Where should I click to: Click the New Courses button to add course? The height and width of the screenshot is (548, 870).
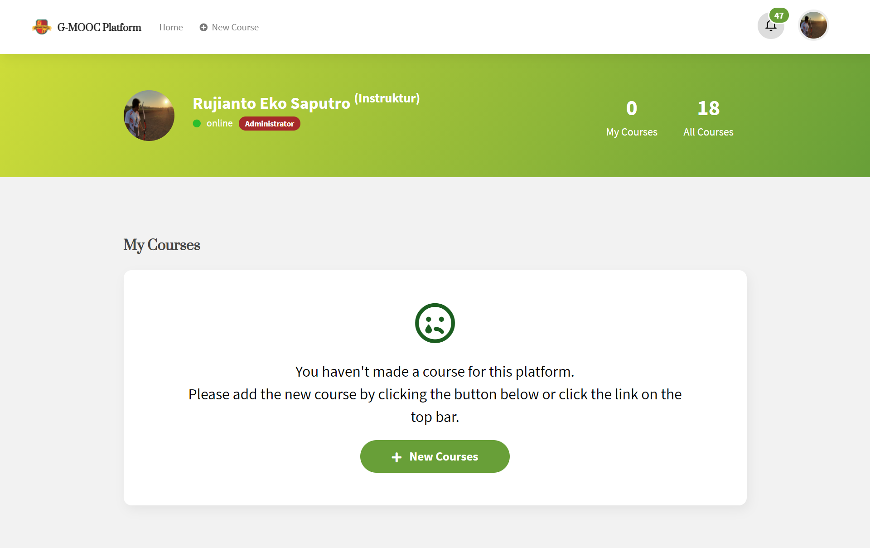click(x=435, y=456)
